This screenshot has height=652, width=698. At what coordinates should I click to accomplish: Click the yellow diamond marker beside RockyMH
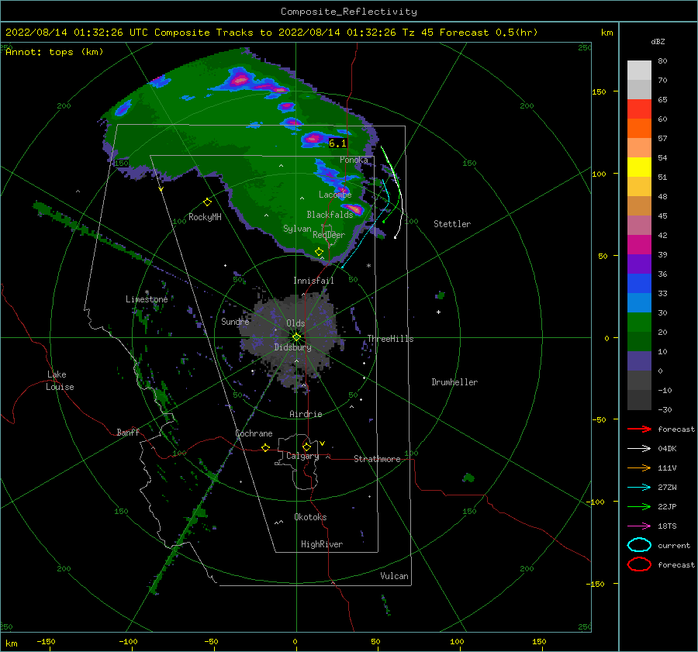(x=207, y=202)
